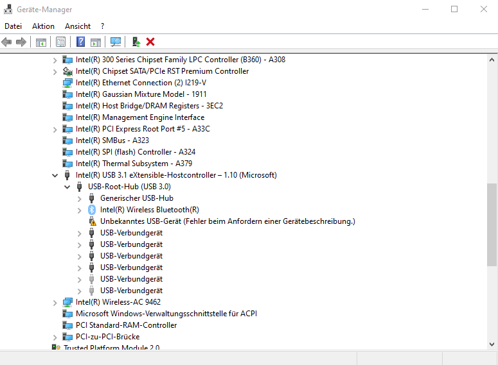Open the Ansicht menu
The height and width of the screenshot is (365, 498).
click(x=78, y=26)
